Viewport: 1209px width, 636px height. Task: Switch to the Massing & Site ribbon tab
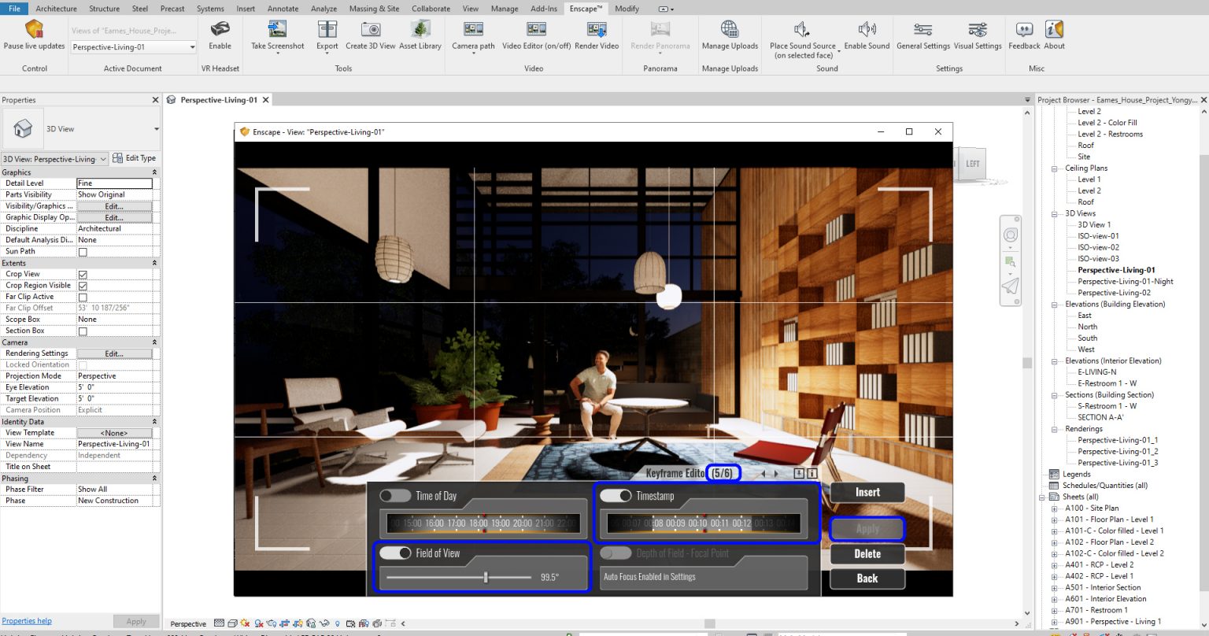(374, 9)
